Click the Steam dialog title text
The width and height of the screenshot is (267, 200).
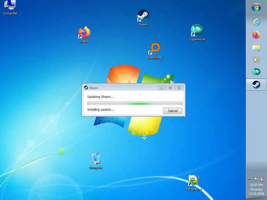pyautogui.click(x=94, y=88)
